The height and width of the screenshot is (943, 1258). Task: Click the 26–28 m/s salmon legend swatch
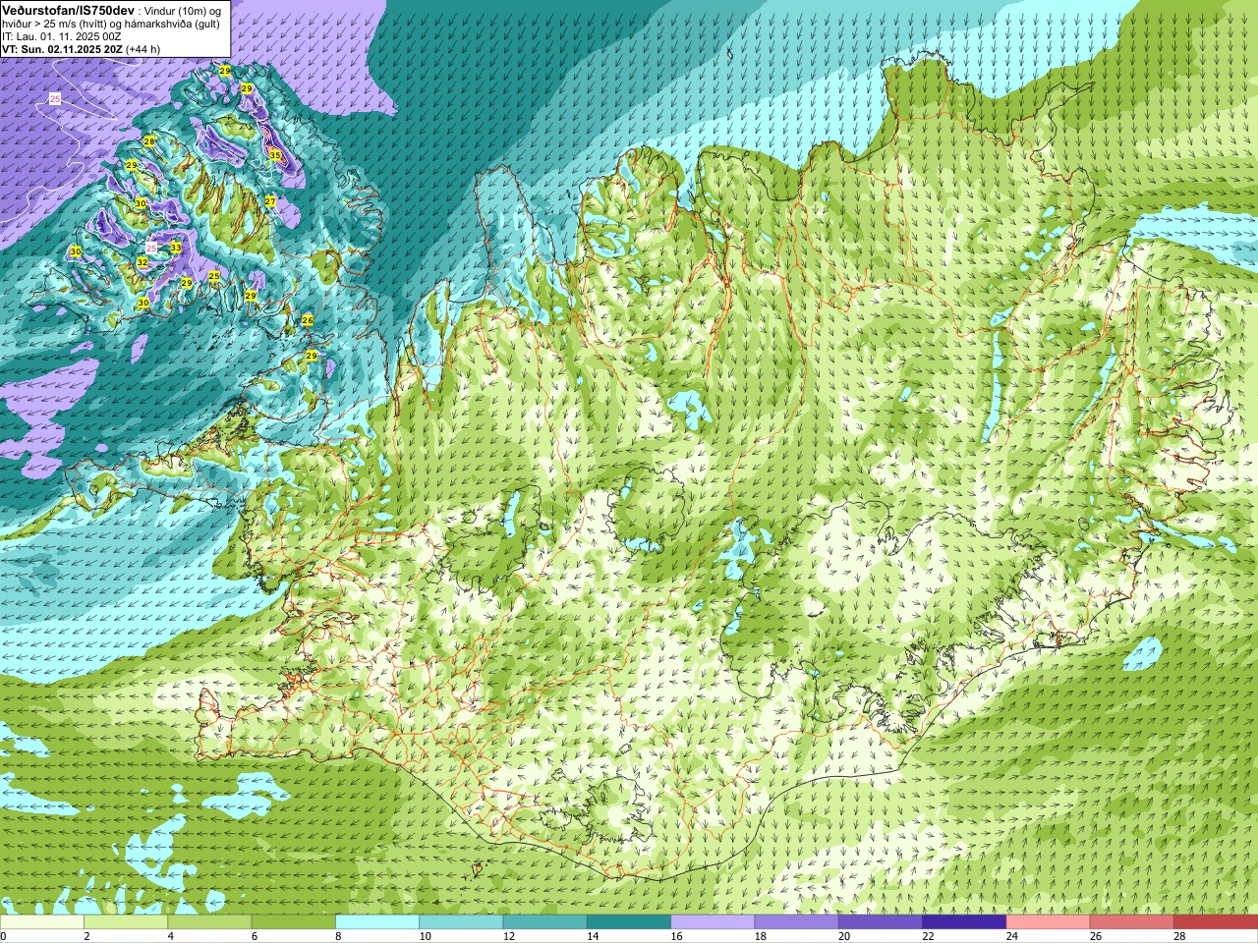pos(1132,922)
